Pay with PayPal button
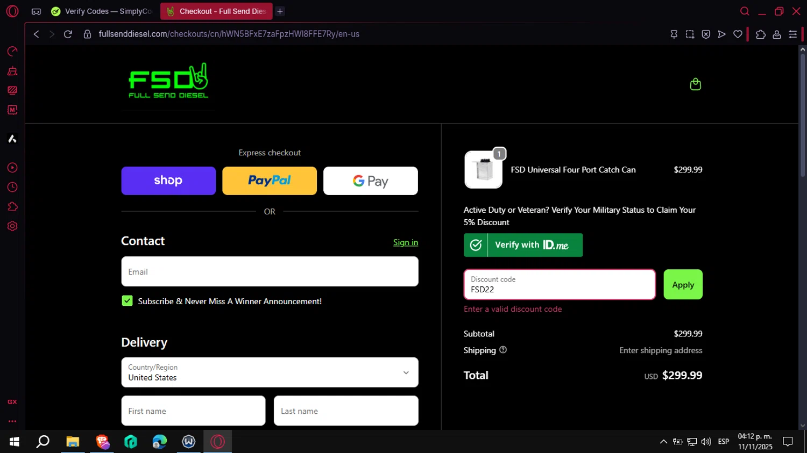Image resolution: width=807 pixels, height=453 pixels. pyautogui.click(x=270, y=181)
